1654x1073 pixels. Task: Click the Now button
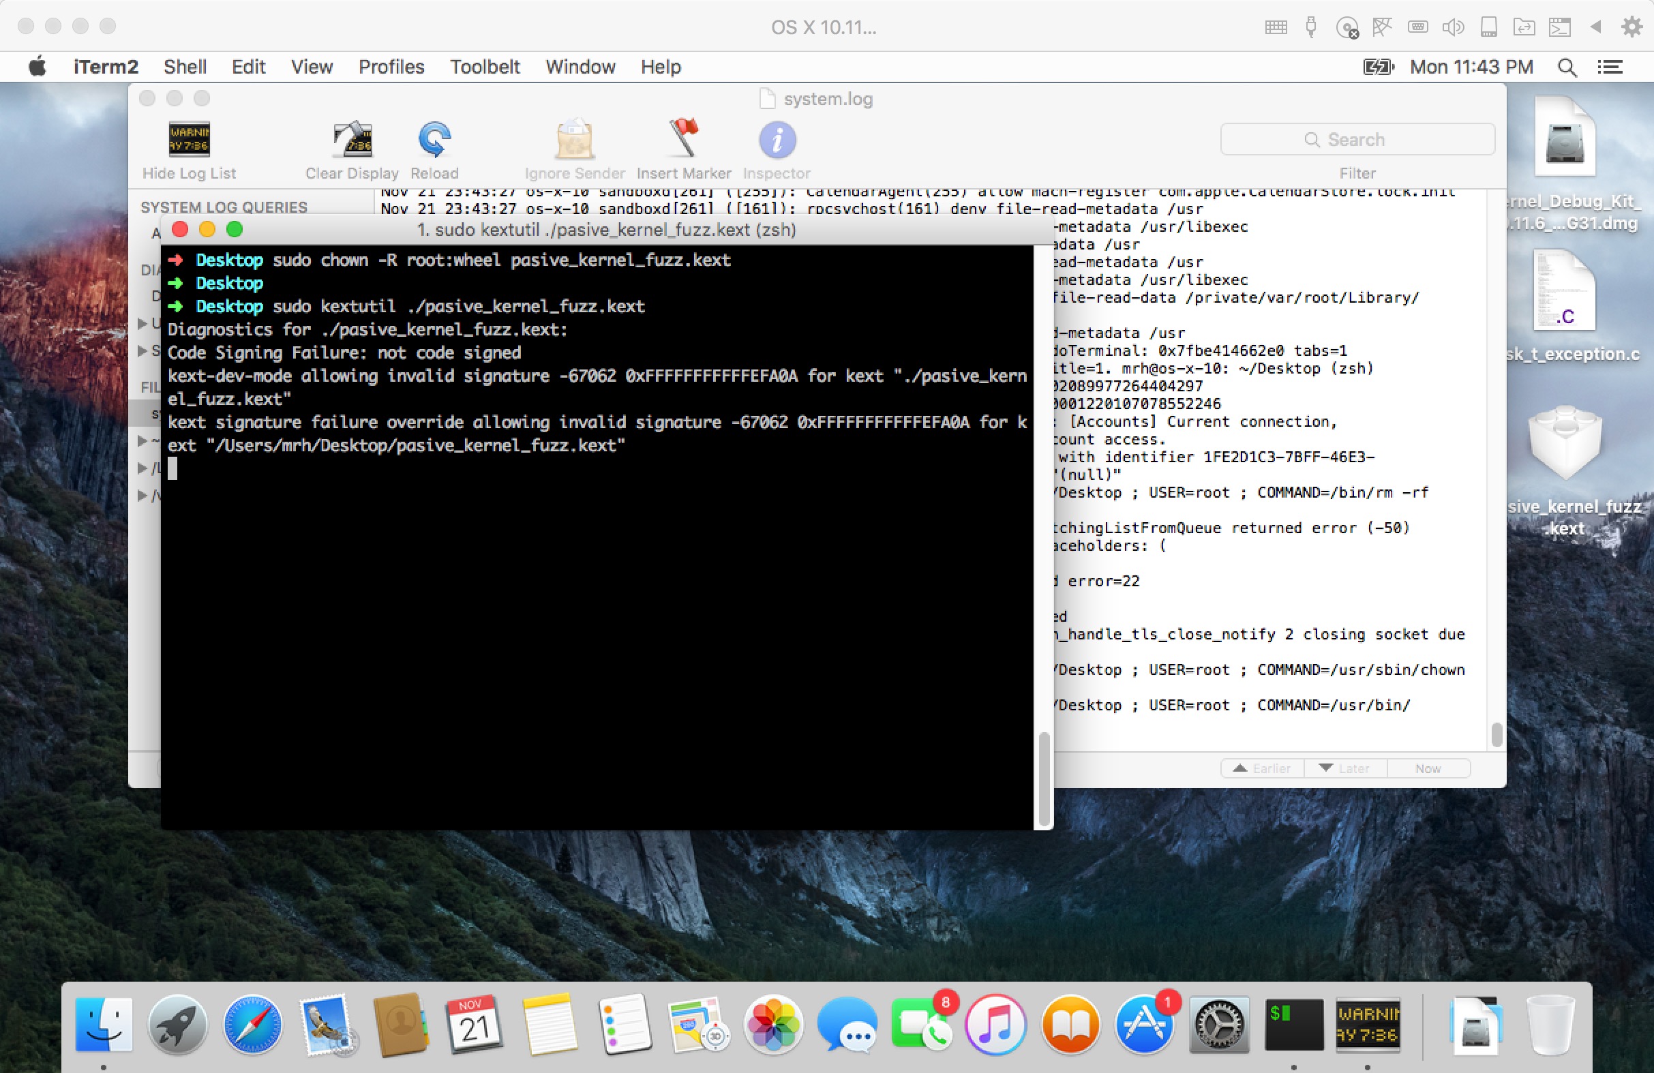tap(1428, 768)
